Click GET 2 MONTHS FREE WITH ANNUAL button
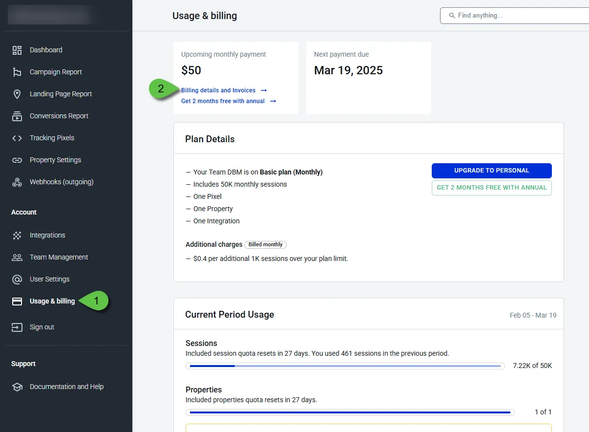The width and height of the screenshot is (589, 432). point(492,188)
